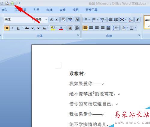Screen dimensions: 150x127
Task: Open the 视图 ribbon tab
Action: pos(75,10)
